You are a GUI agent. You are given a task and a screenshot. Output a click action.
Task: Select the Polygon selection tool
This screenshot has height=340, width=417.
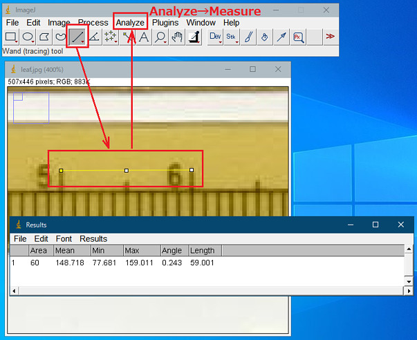pyautogui.click(x=44, y=37)
